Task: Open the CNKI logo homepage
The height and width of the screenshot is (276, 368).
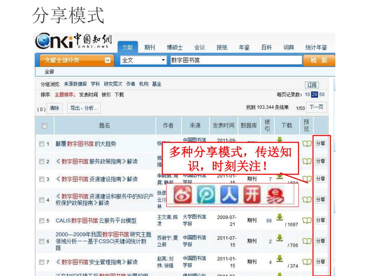Action: click(x=74, y=41)
